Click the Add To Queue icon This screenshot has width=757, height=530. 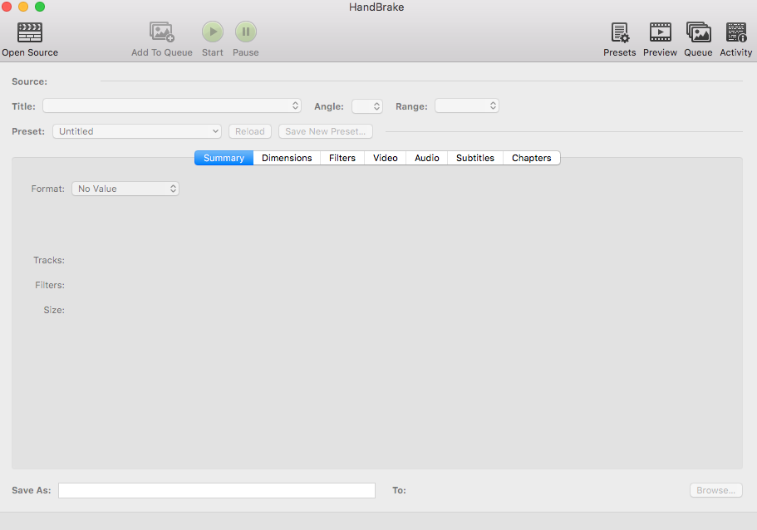pos(162,32)
